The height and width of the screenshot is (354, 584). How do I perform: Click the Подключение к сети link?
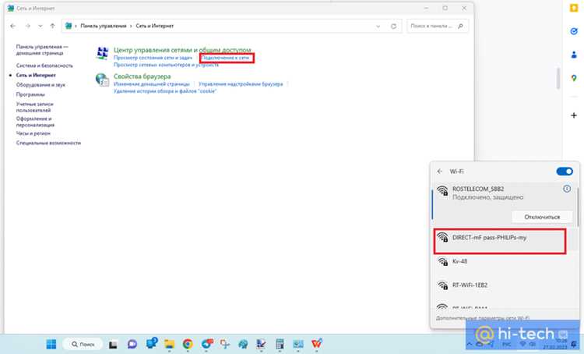[226, 58]
